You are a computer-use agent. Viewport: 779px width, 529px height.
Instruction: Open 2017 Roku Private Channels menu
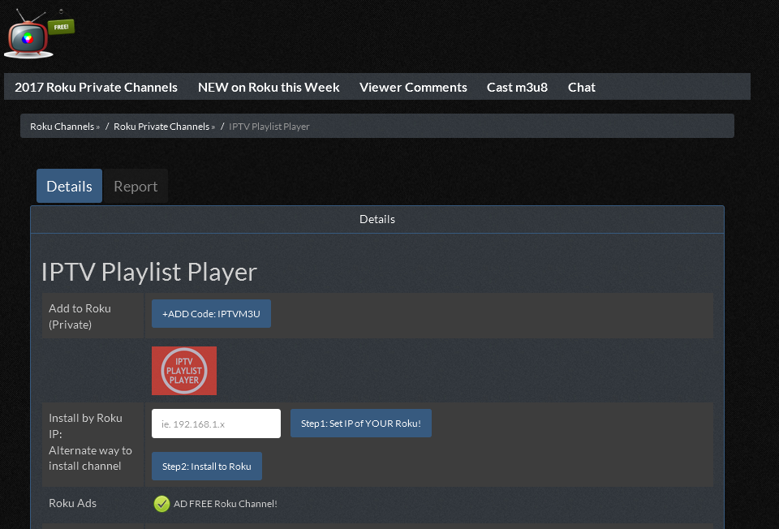[96, 87]
